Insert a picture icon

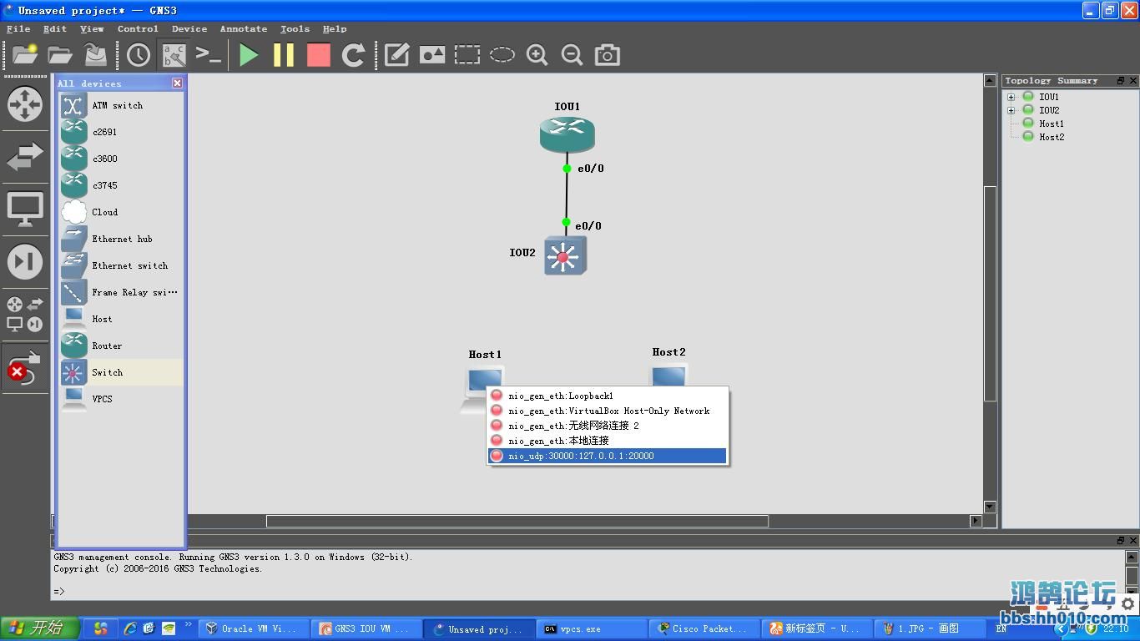[x=431, y=55]
